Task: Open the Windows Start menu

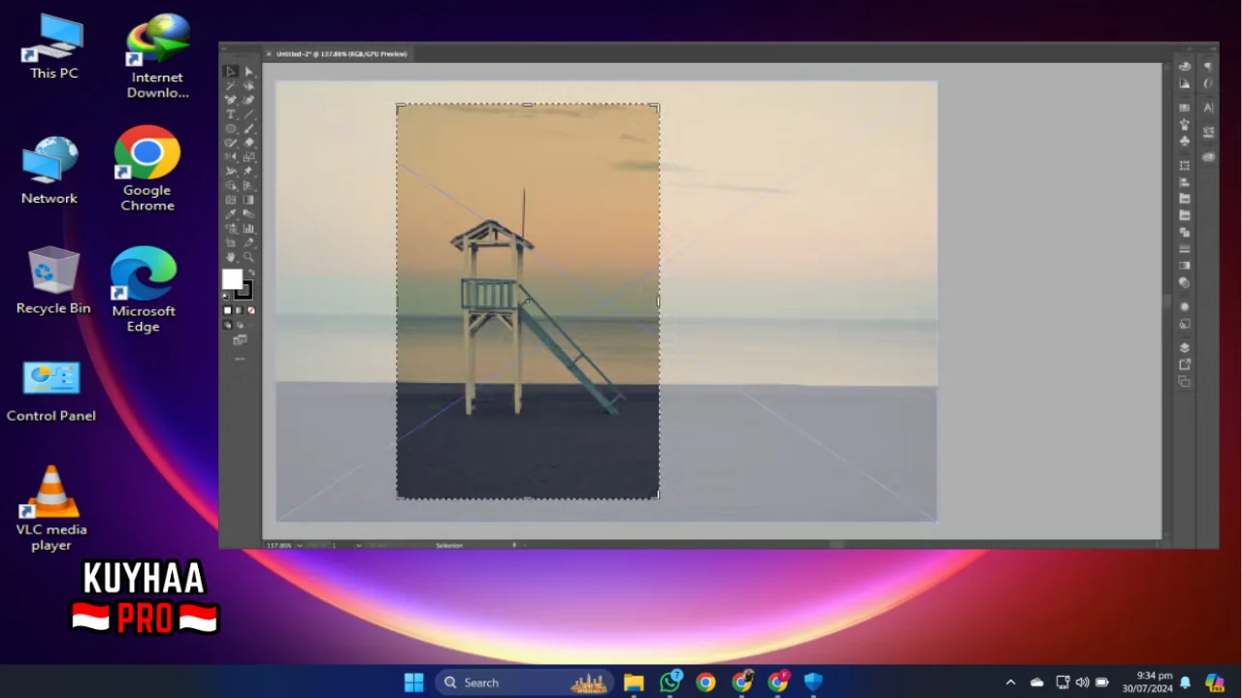Action: pyautogui.click(x=414, y=682)
